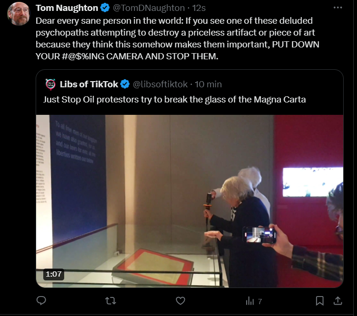Open the @libsoftiktok handle
The width and height of the screenshot is (357, 316).
160,84
